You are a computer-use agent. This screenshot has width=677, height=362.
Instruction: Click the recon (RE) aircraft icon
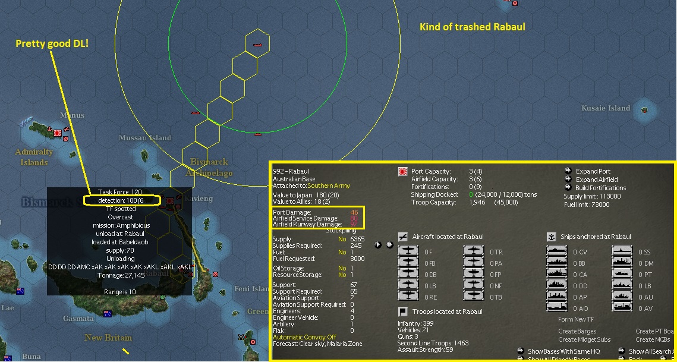coord(408,297)
